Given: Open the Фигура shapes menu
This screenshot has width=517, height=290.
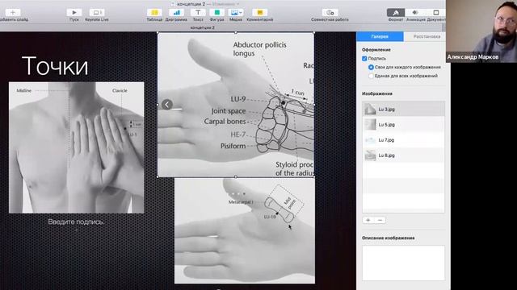Looking at the screenshot, I should tap(217, 13).
